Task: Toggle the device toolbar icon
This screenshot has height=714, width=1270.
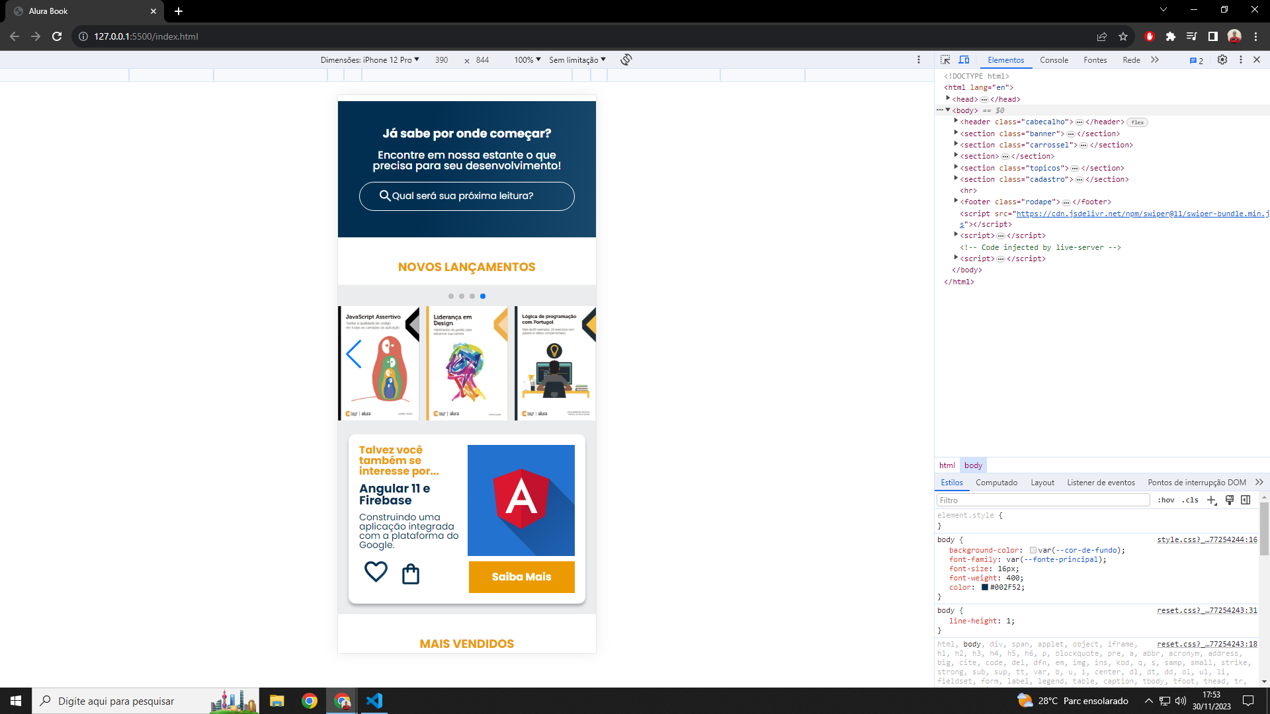Action: click(x=964, y=59)
